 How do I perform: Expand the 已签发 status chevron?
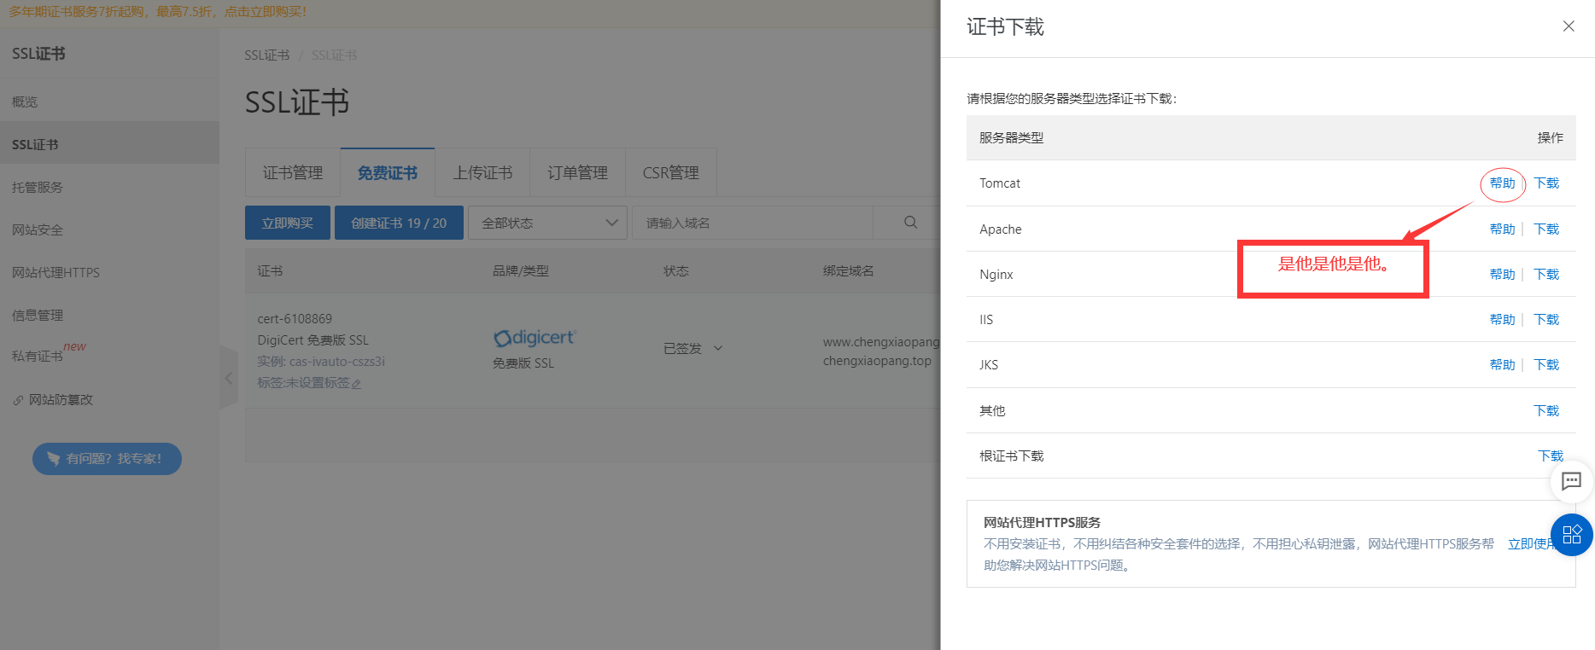[x=718, y=348]
